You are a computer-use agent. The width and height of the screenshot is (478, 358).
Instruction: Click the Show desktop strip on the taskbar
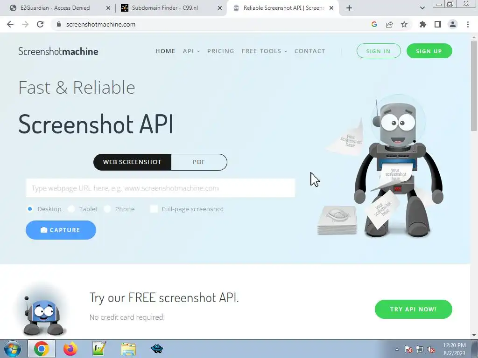tap(475, 349)
